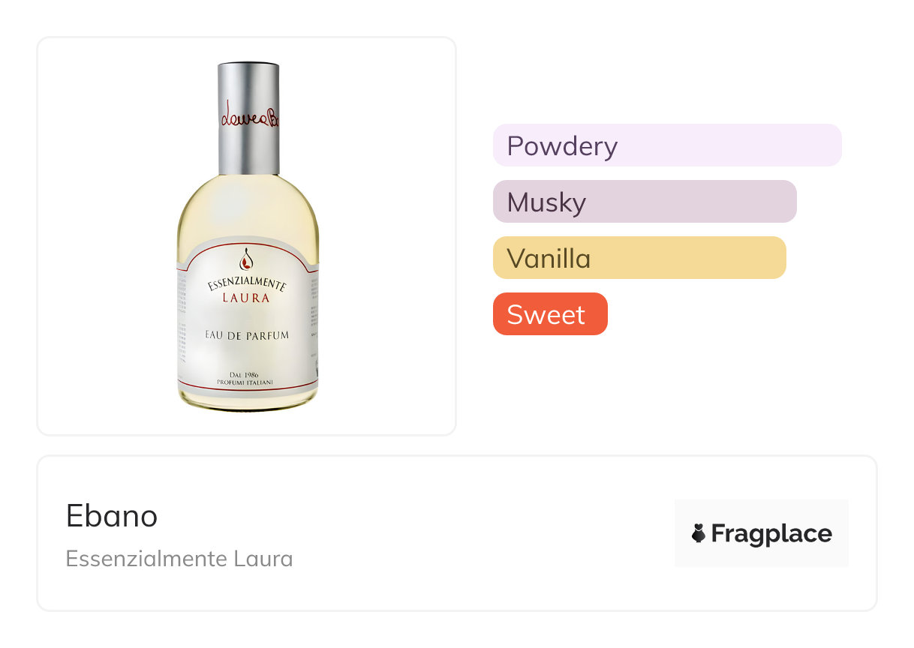This screenshot has width=914, height=648.
Task: Click the red LAURA text on bottle
Action: pos(246,298)
